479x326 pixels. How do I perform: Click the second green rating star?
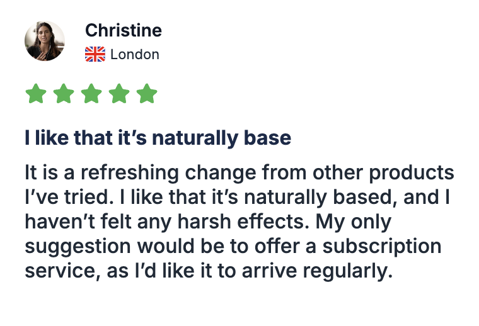pyautogui.click(x=64, y=94)
